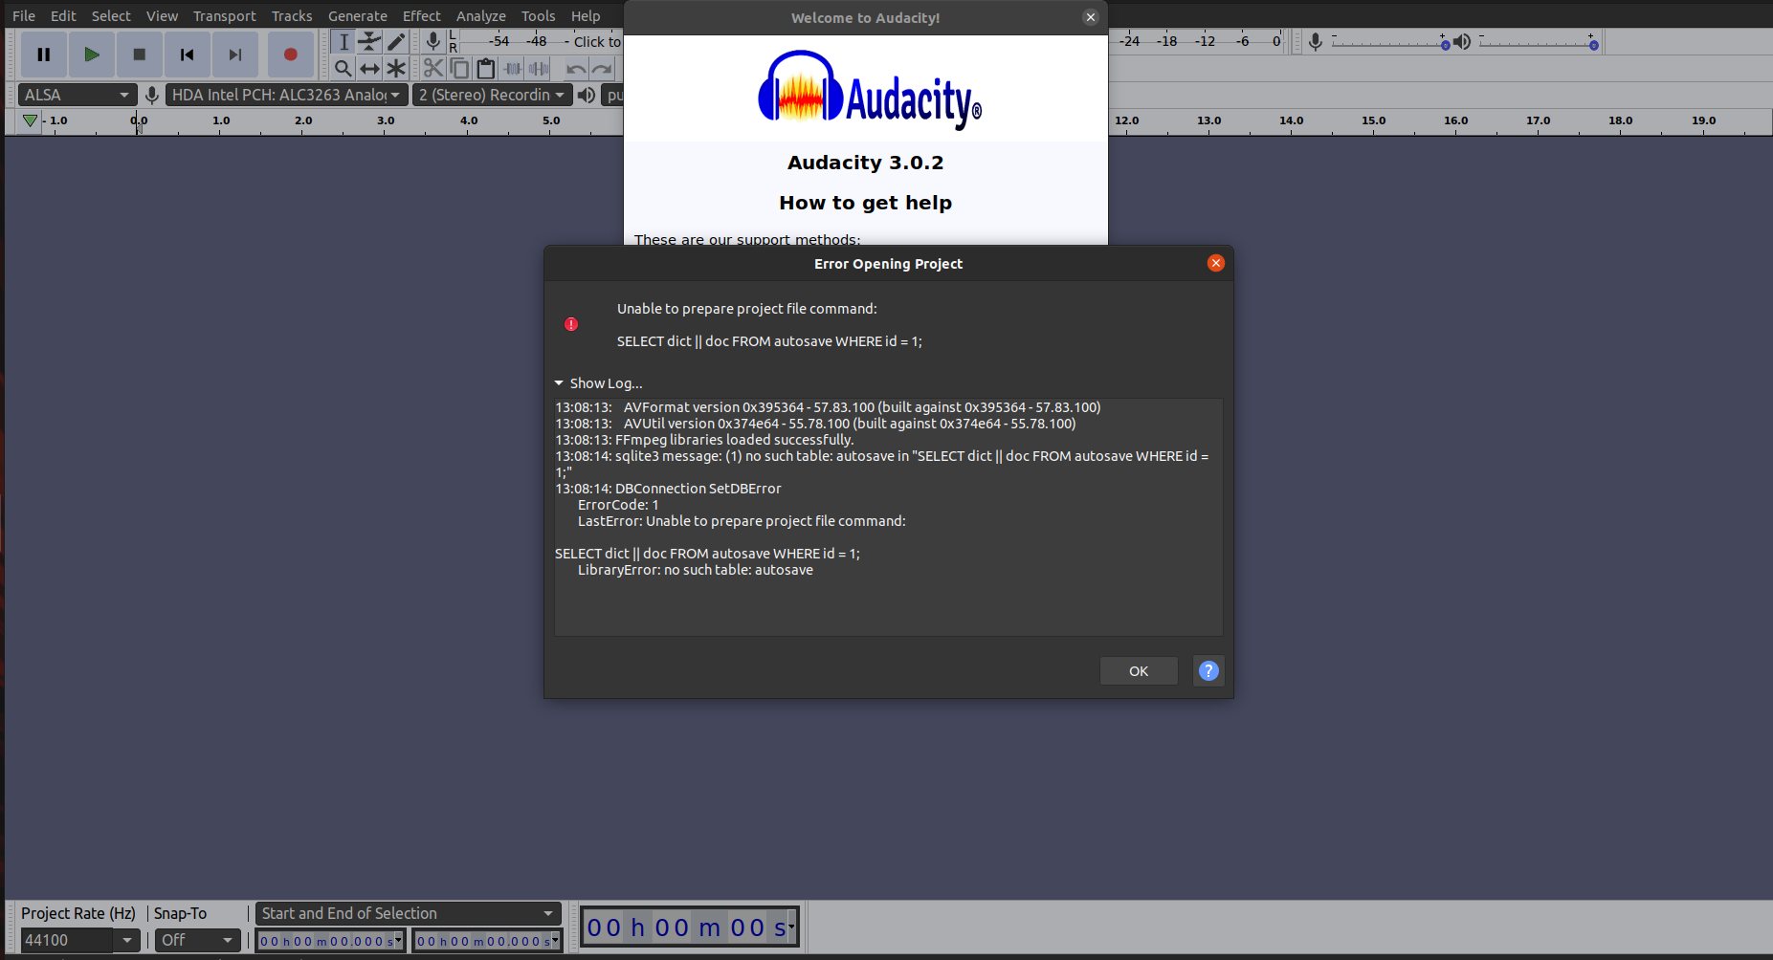The height and width of the screenshot is (960, 1773).
Task: Click OK in Error Opening Project dialog
Action: click(1139, 670)
